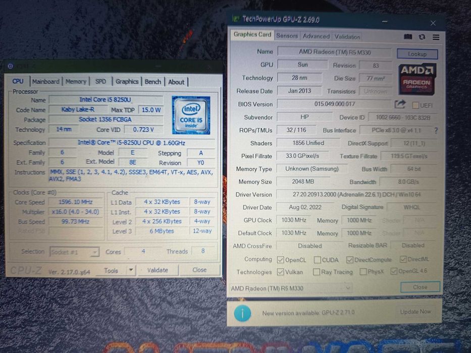This screenshot has height=353, width=471.
Task: Go to the Validation tab in GPU-Z
Action: [x=347, y=37]
